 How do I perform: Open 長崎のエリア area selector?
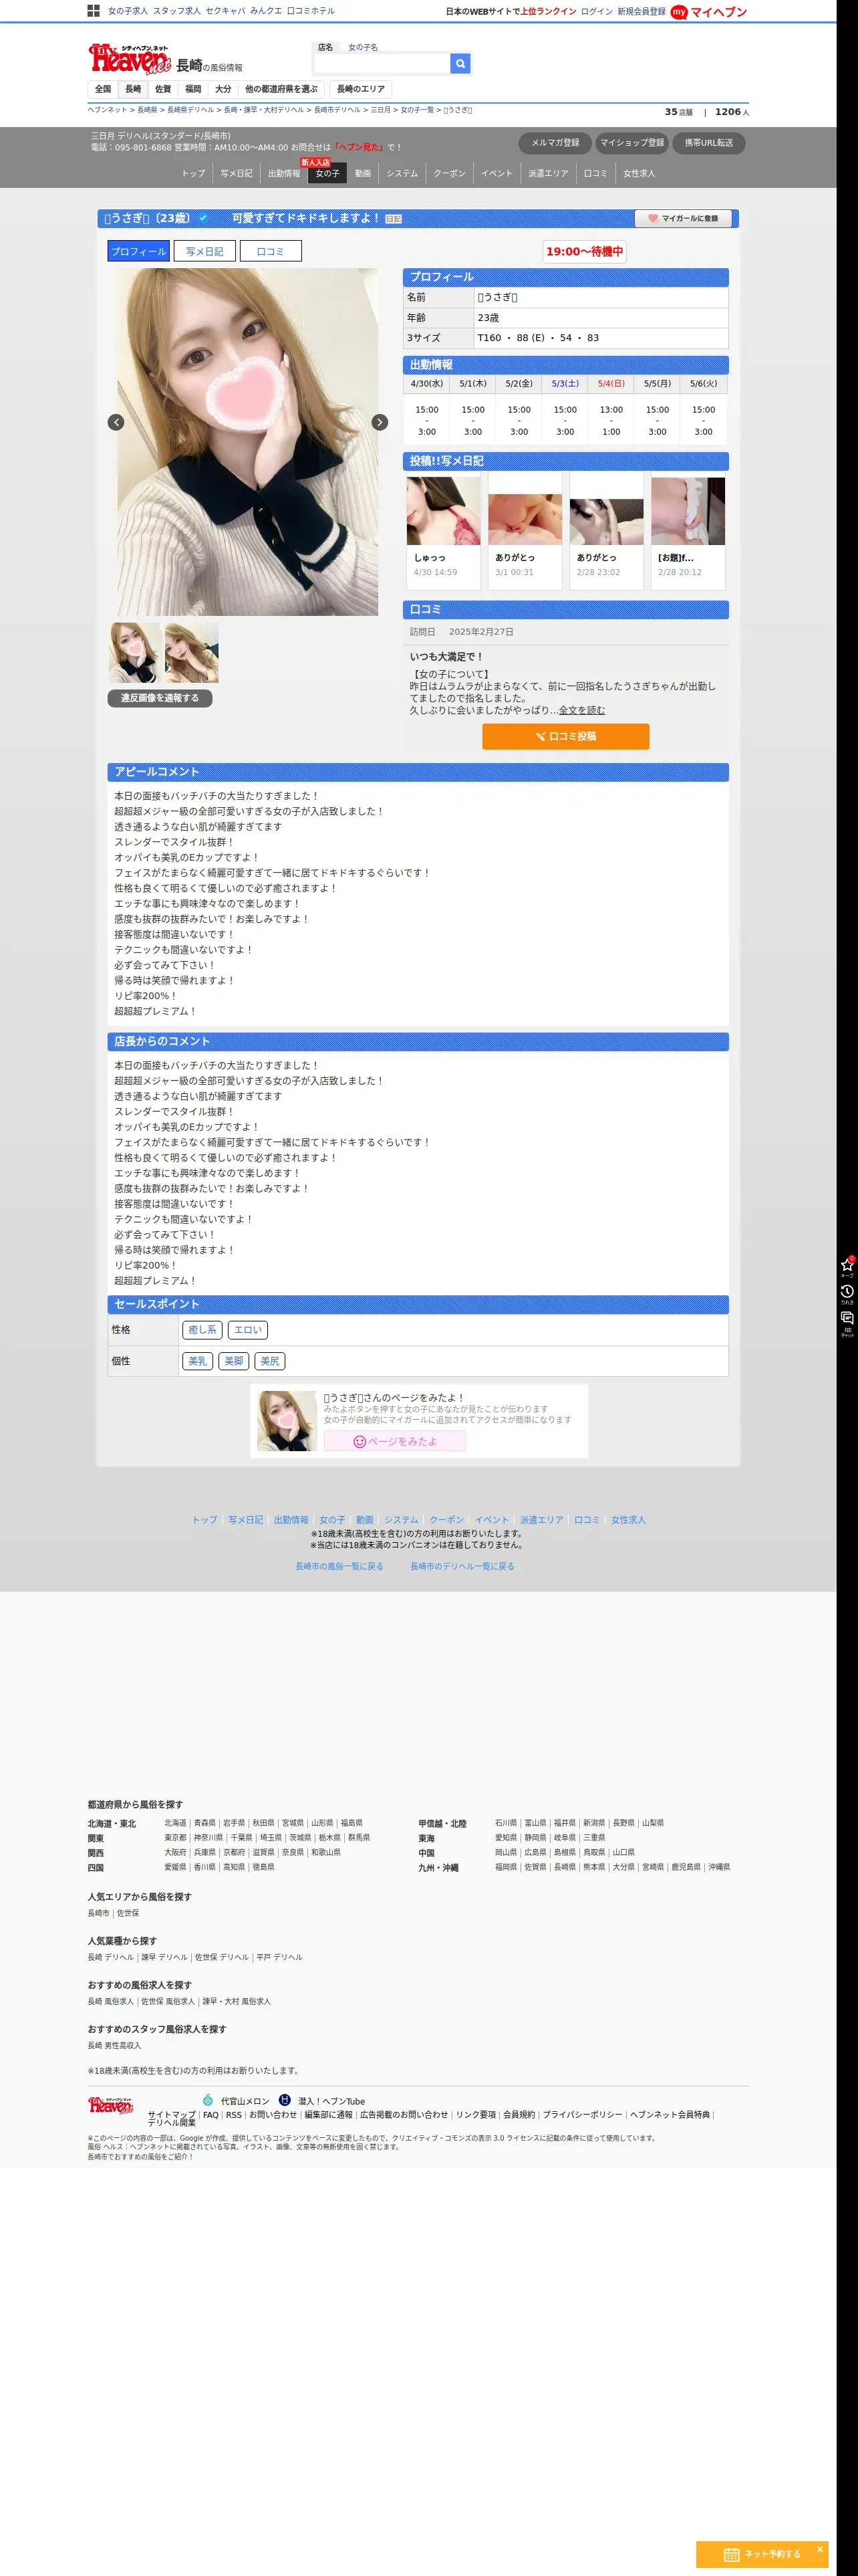(x=361, y=89)
